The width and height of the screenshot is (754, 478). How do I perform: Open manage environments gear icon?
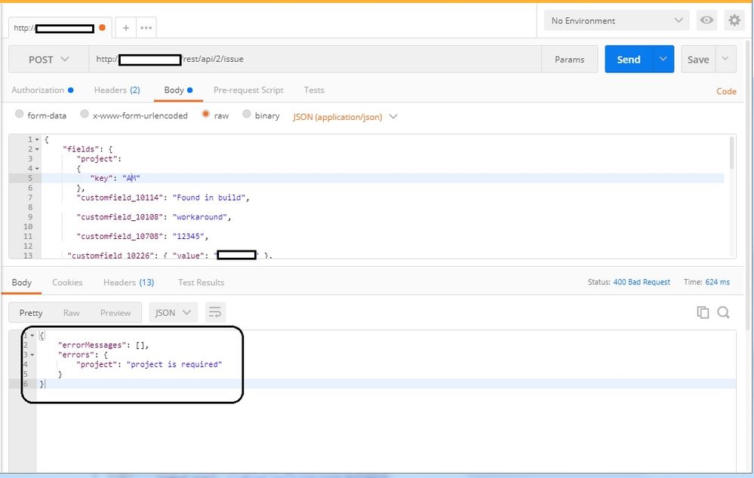734,20
